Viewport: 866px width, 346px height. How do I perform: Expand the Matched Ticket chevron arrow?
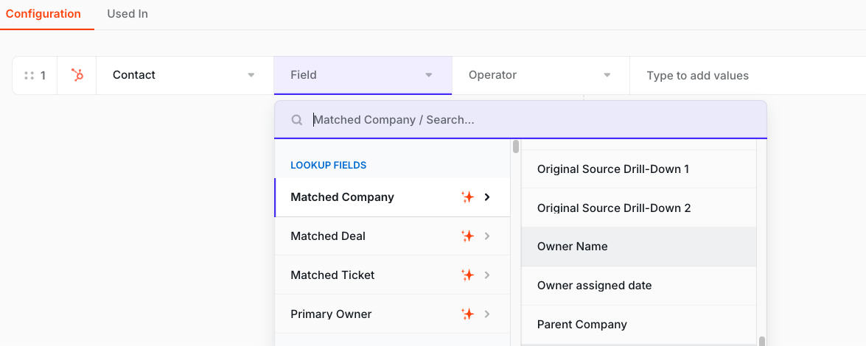[487, 275]
